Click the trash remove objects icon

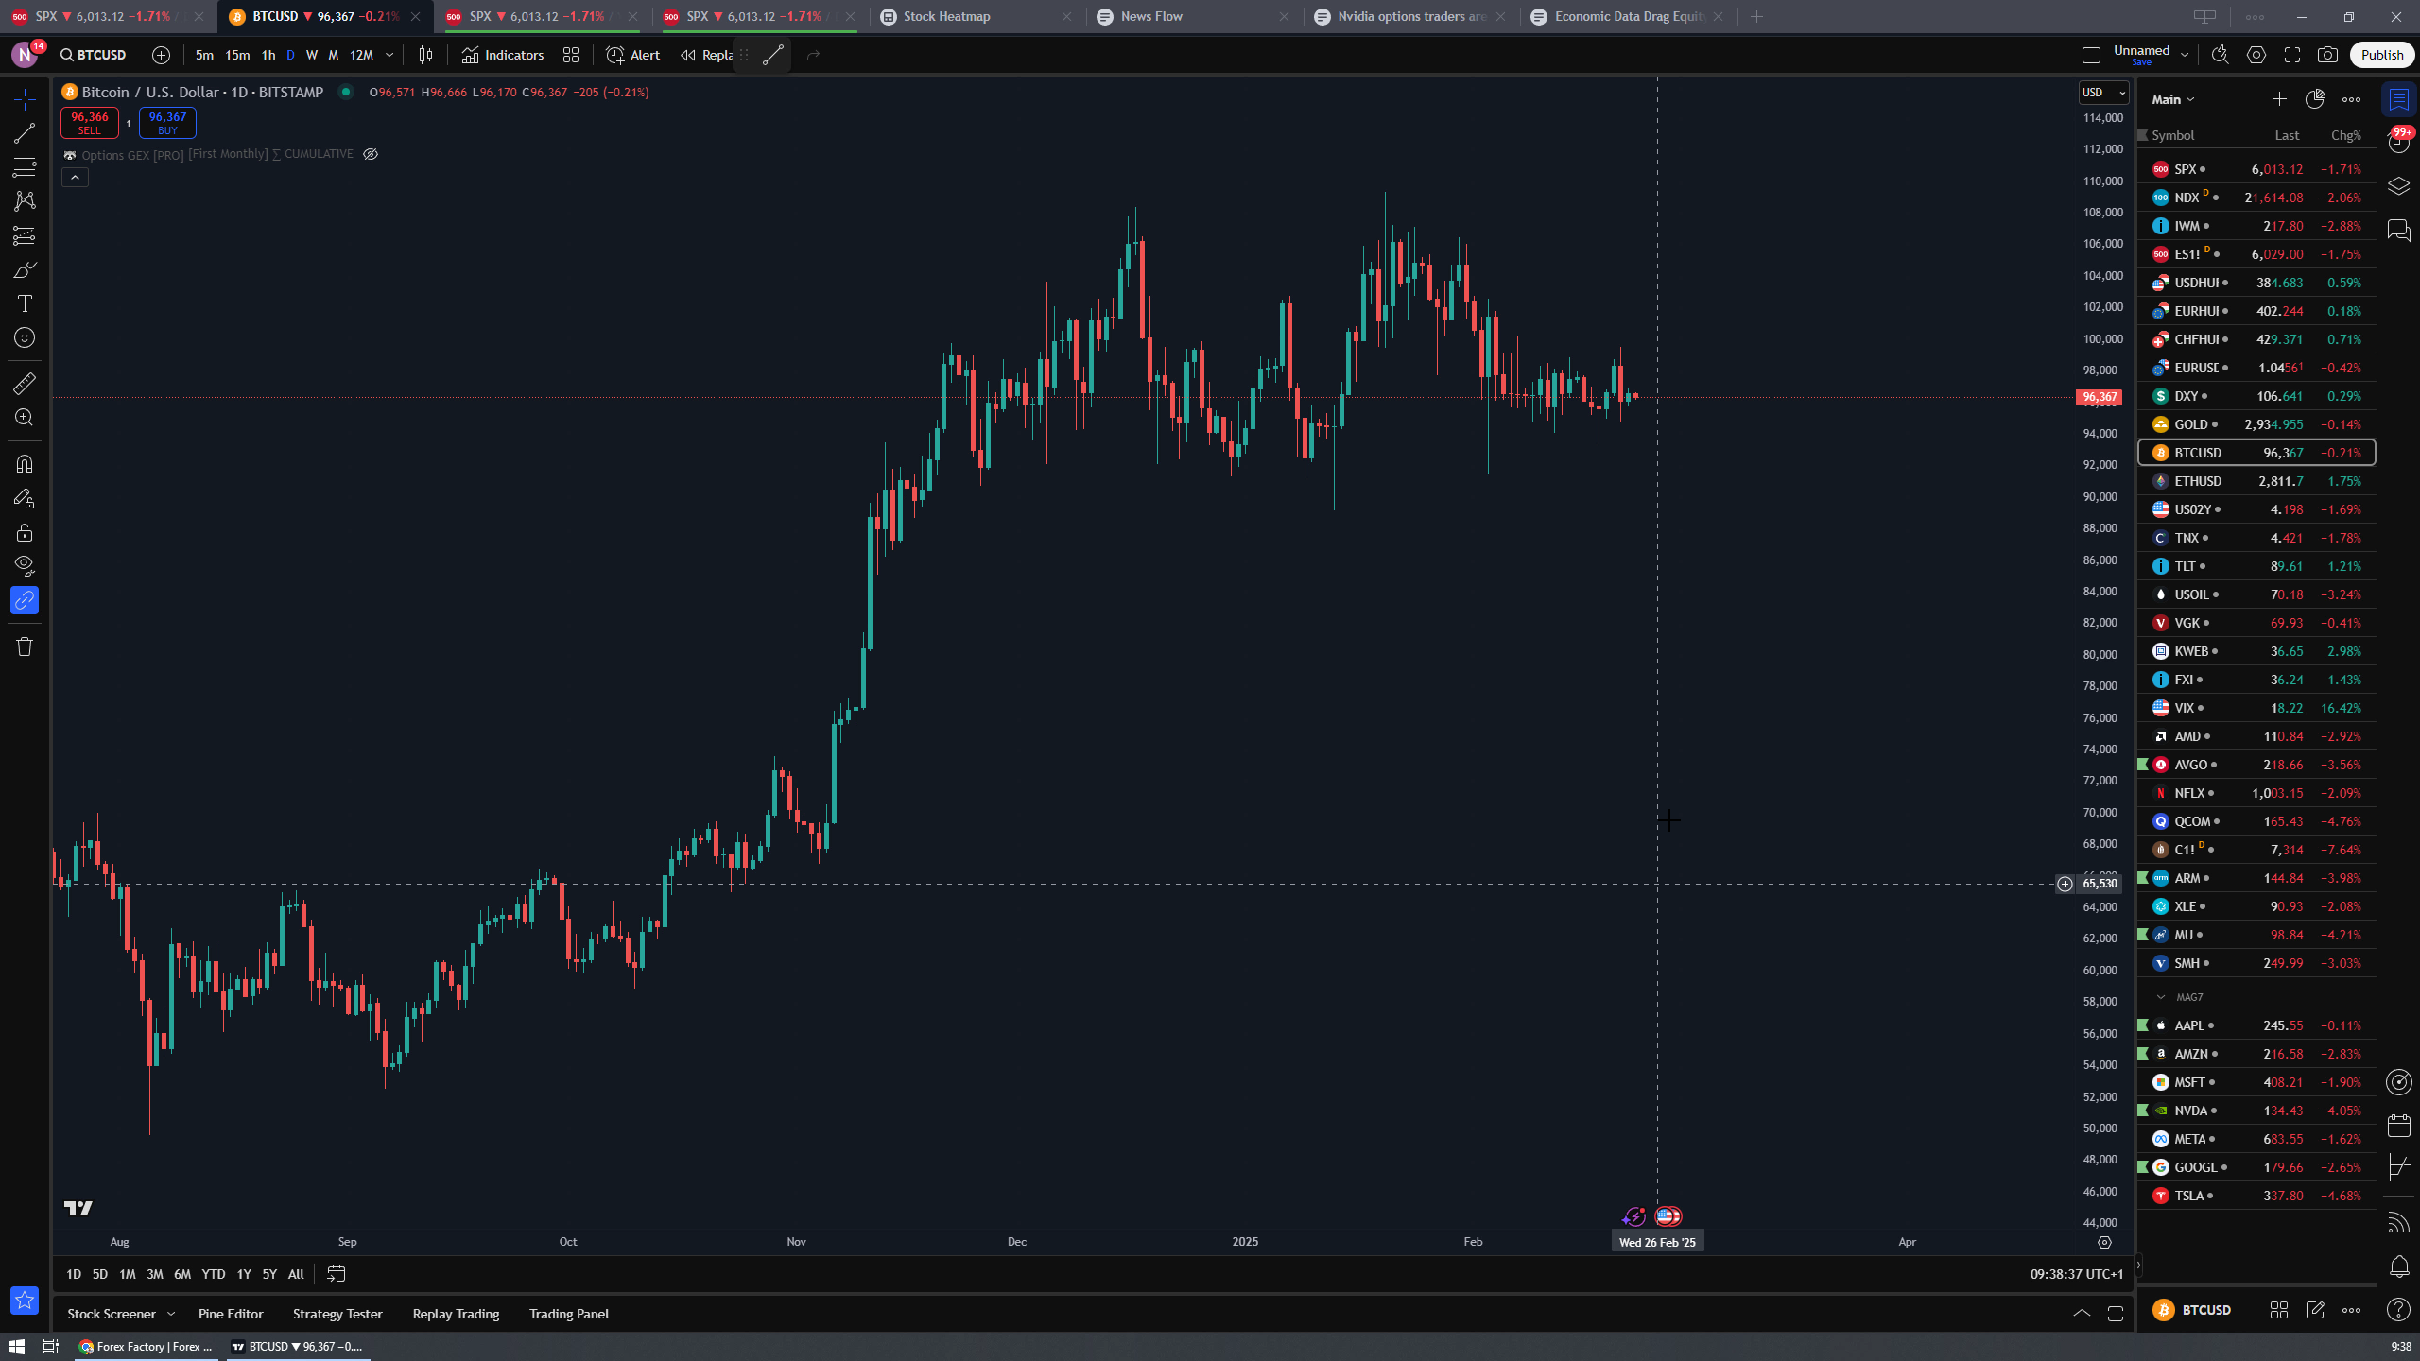[25, 646]
